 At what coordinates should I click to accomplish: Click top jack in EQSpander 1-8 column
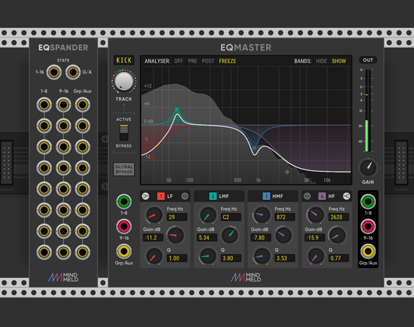44,105
